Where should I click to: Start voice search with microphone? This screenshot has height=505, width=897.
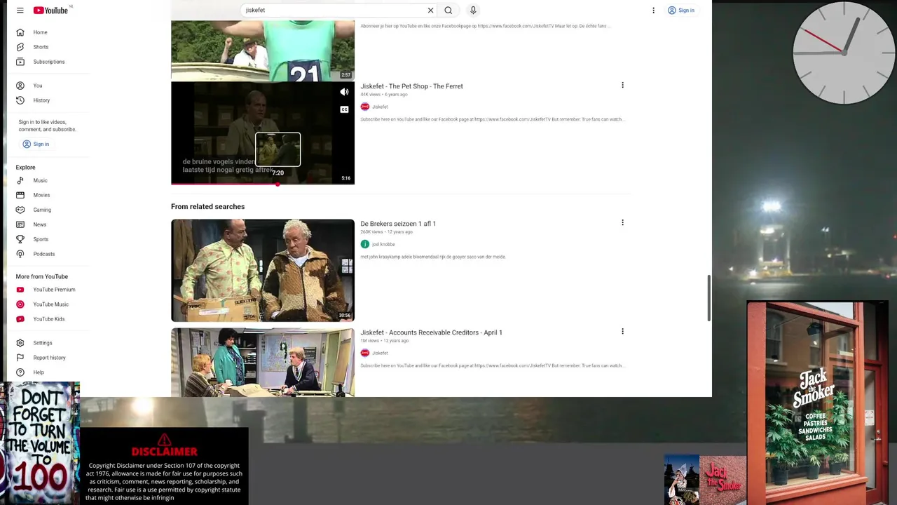(473, 11)
